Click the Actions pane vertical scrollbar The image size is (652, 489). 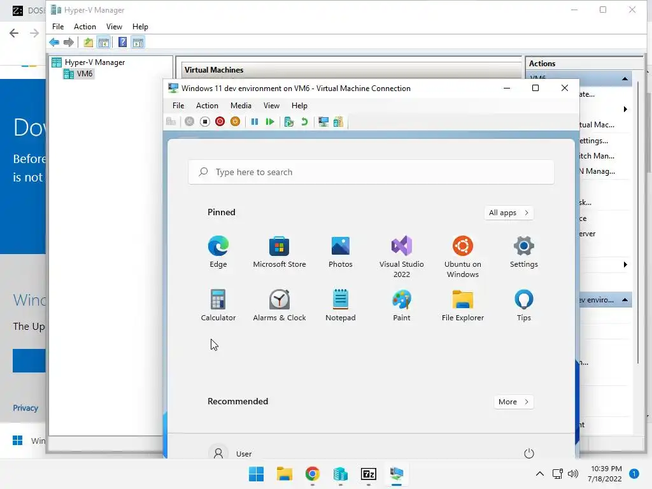tap(638, 223)
